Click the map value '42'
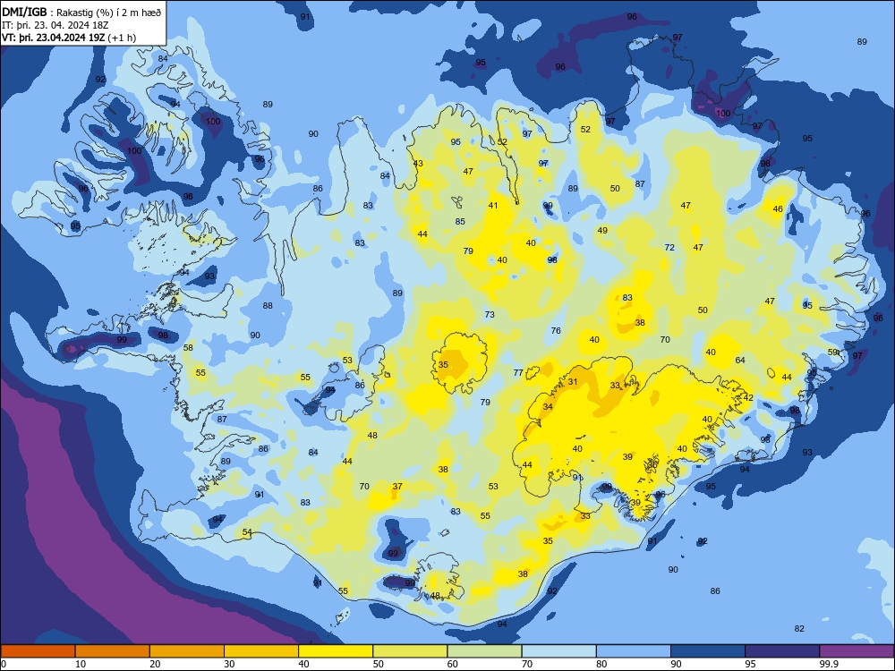Viewport: 895px width, 671px height. pyautogui.click(x=748, y=398)
